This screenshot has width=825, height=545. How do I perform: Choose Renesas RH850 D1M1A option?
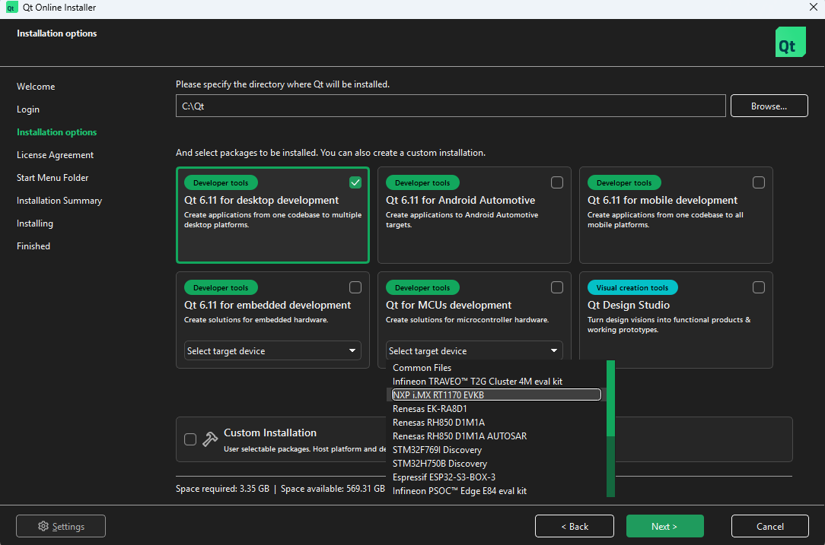496,423
